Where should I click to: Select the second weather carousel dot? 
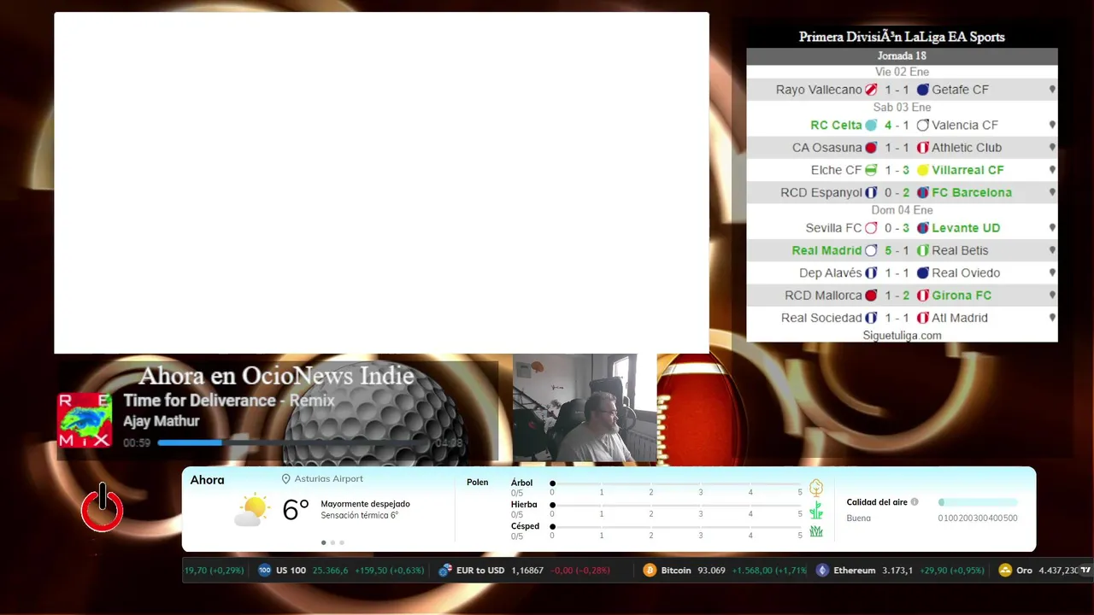coord(332,542)
